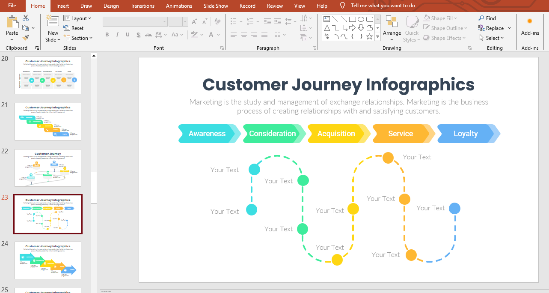
Task: Select the Right Arrow shape
Action: click(x=353, y=28)
